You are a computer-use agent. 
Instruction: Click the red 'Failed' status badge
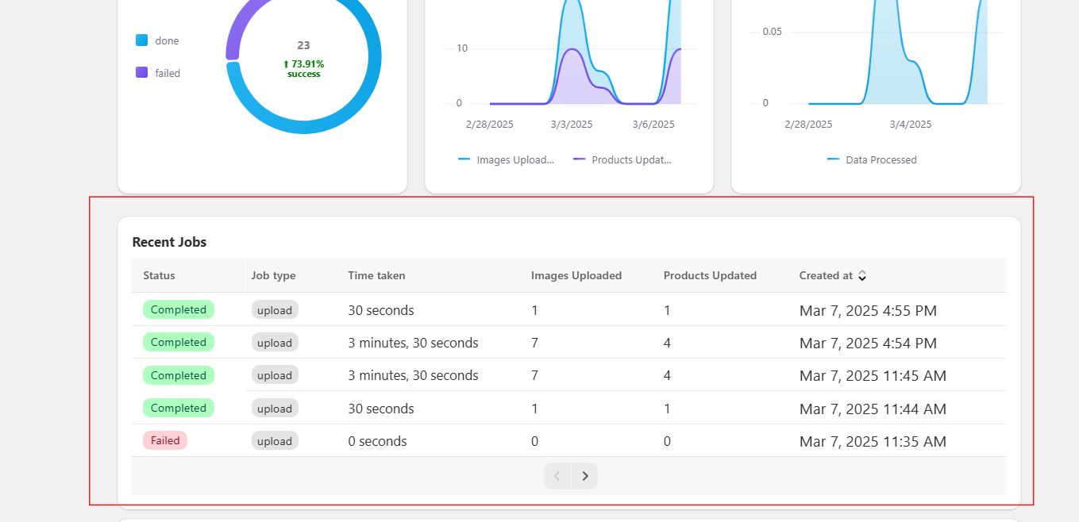point(165,440)
